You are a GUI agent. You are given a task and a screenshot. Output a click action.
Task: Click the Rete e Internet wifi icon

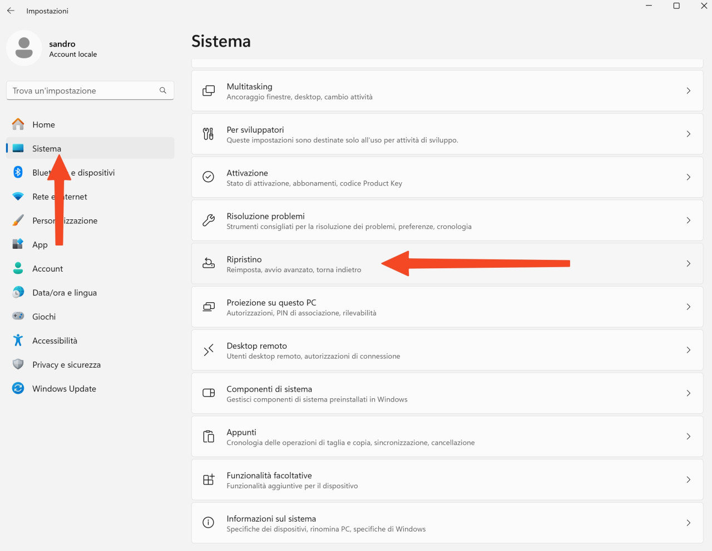18,197
